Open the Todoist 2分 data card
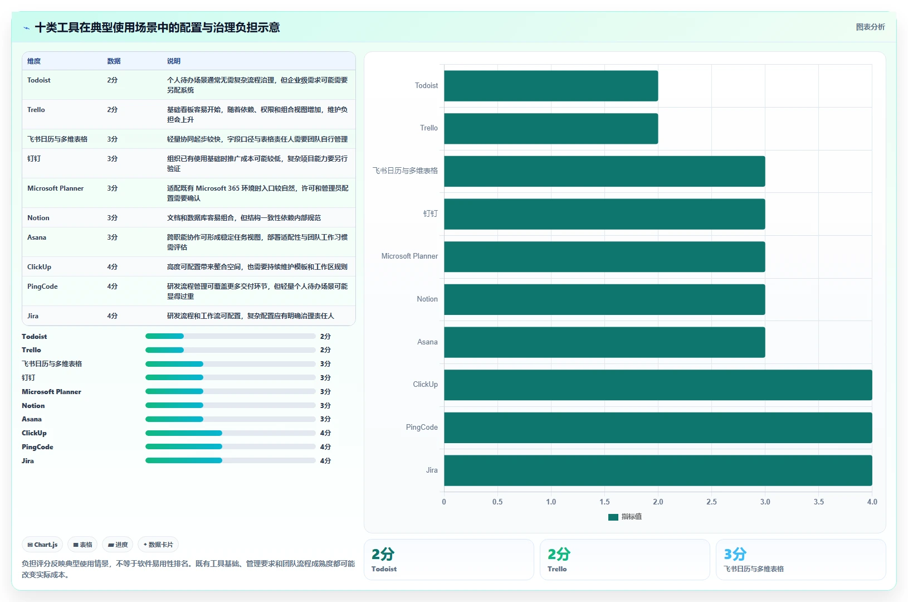Image resolution: width=908 pixels, height=602 pixels. 449,560
